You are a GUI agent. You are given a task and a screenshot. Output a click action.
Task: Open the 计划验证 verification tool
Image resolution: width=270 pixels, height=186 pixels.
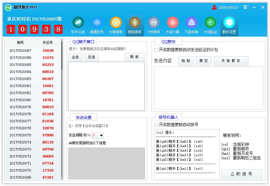[x=210, y=25]
